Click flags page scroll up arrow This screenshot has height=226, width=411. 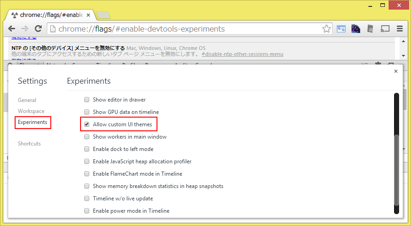tap(403, 41)
